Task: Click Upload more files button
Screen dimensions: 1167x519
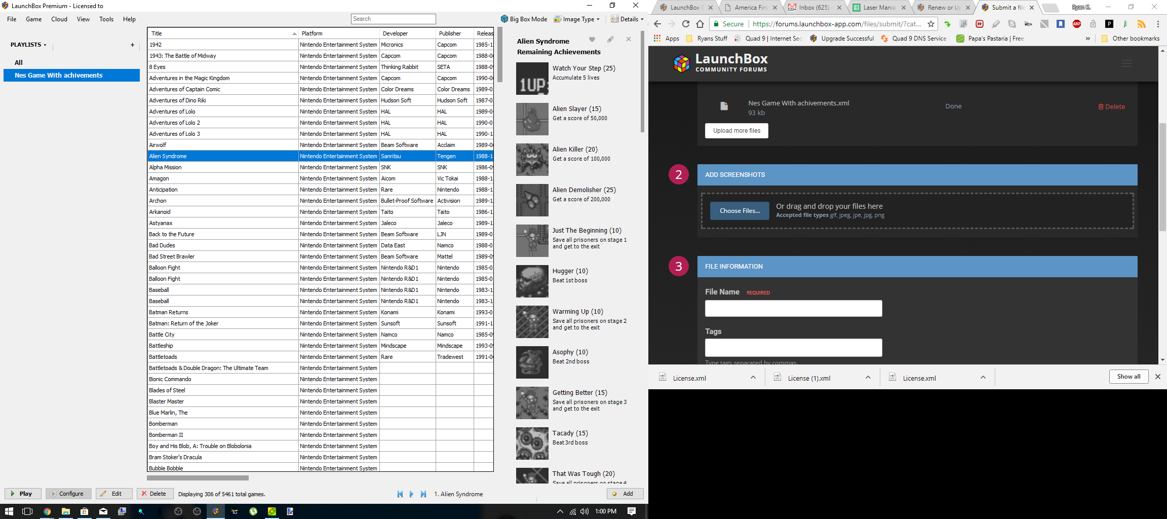Action: point(736,131)
